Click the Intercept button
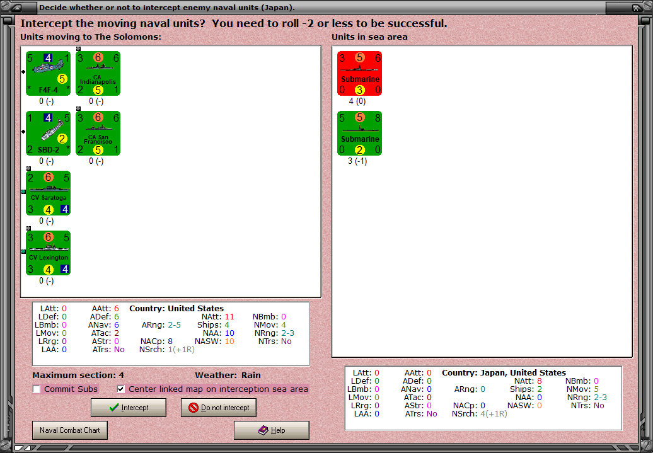 (x=129, y=408)
